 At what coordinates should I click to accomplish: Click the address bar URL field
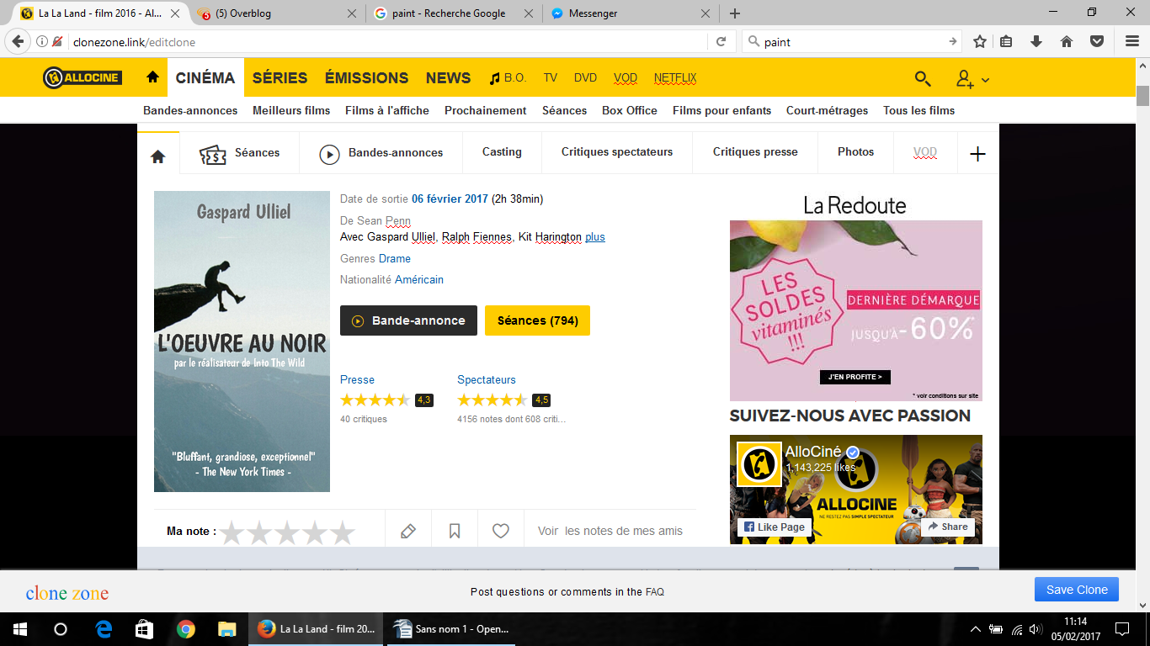click(x=387, y=42)
